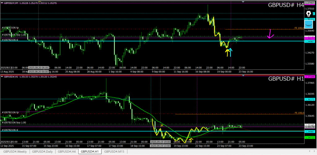Select the yellow up arrow on H4 chart
The width and height of the screenshot is (317, 155).
coord(227,53)
